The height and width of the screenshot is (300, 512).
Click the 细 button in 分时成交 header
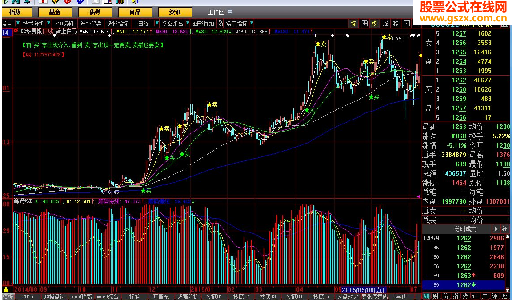coord(505,229)
